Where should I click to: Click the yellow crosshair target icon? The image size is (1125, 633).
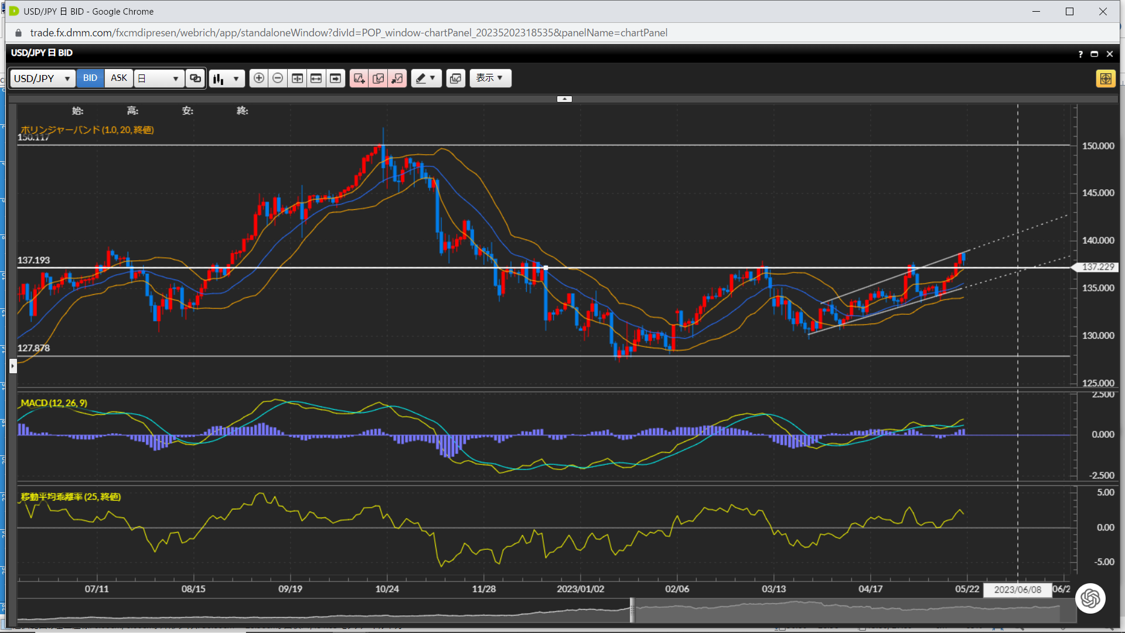pyautogui.click(x=1105, y=79)
